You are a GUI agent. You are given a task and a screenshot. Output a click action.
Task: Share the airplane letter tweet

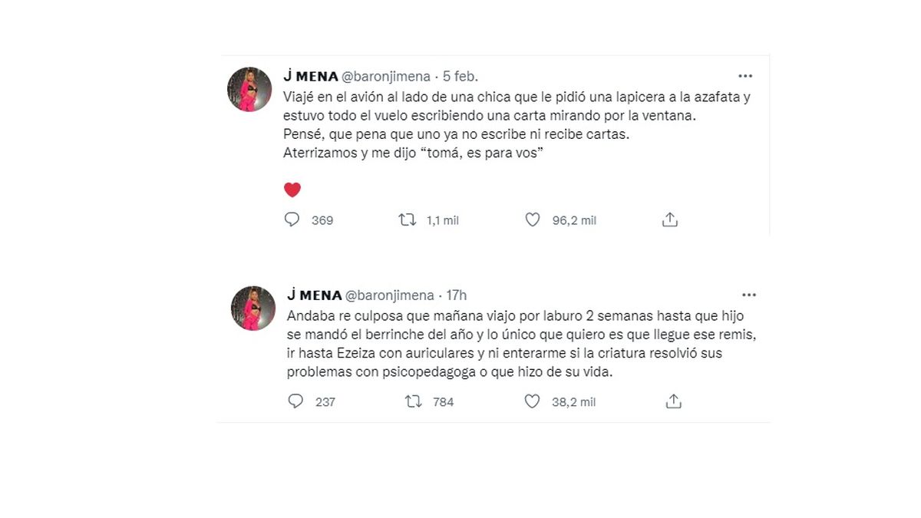[x=669, y=220]
